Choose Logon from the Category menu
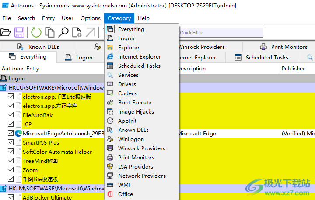This screenshot has width=315, height=200. 142,38
